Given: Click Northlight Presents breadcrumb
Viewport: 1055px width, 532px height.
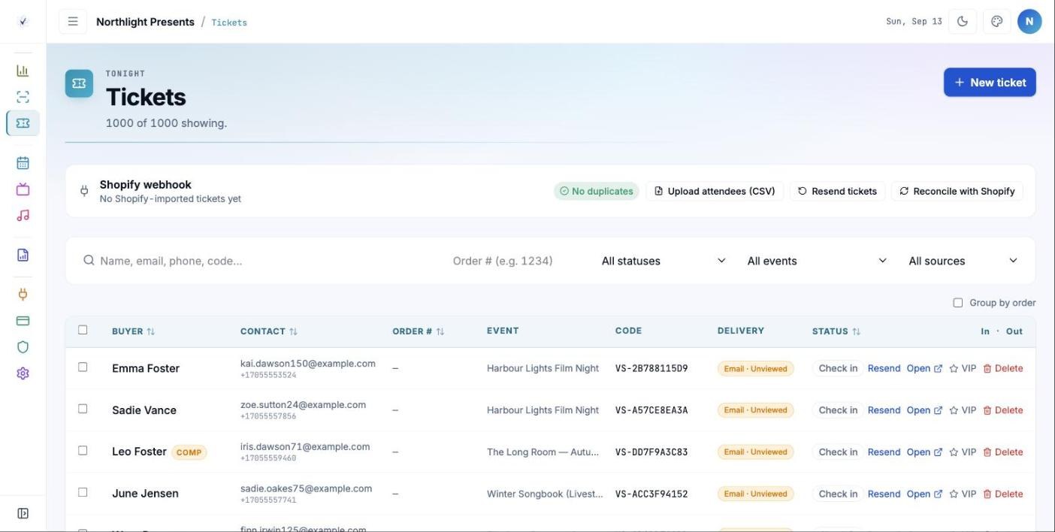Looking at the screenshot, I should point(145,22).
